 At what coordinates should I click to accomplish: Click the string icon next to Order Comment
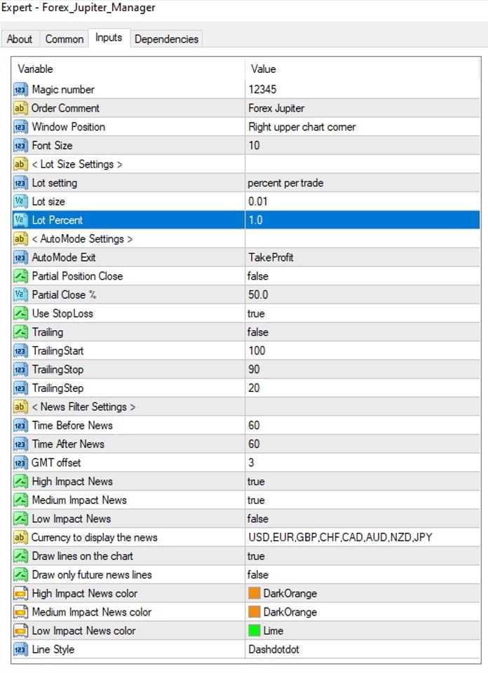(x=20, y=109)
